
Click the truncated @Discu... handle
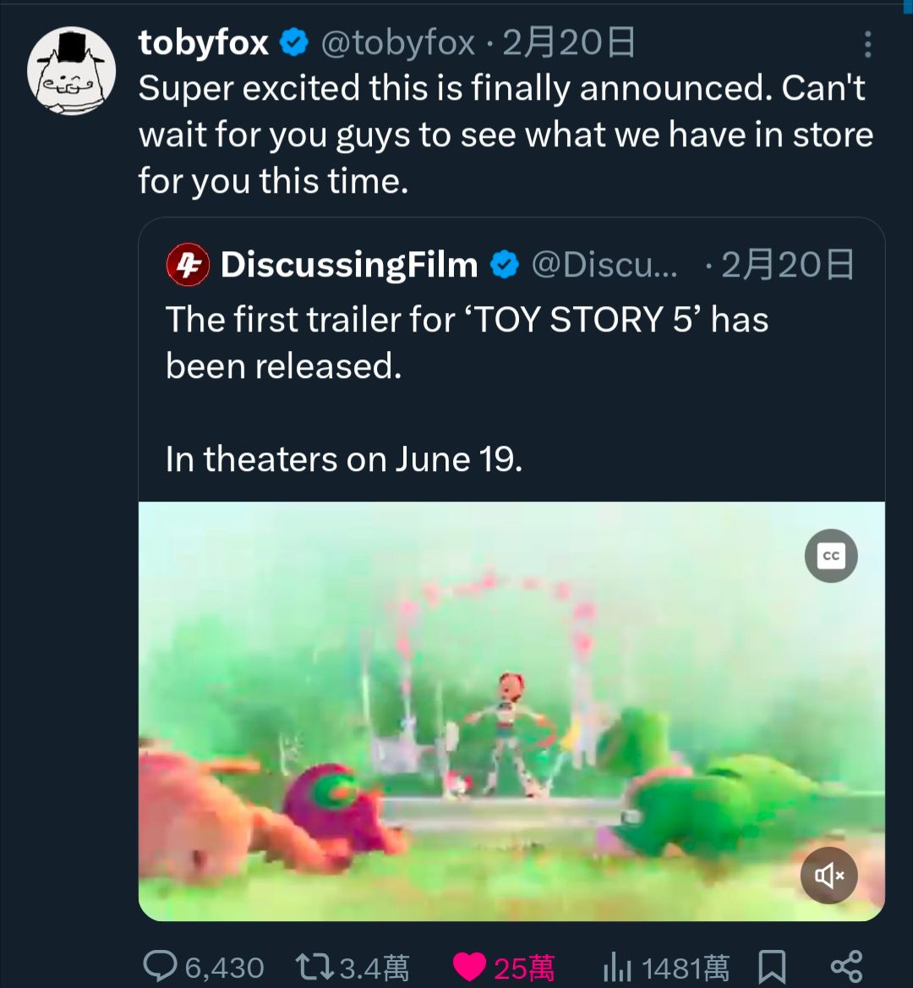604,265
